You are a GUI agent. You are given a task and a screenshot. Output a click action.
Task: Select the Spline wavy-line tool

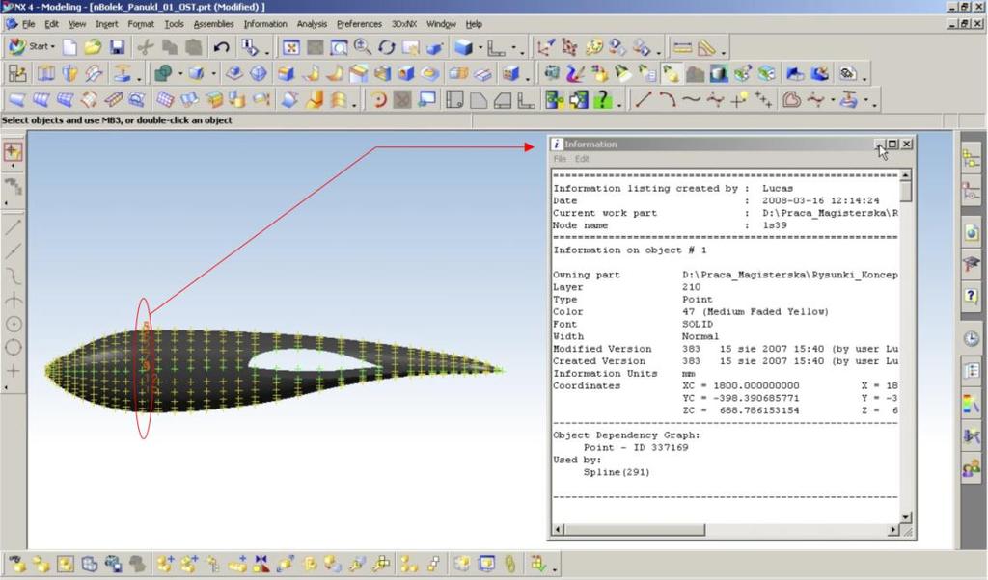[691, 99]
